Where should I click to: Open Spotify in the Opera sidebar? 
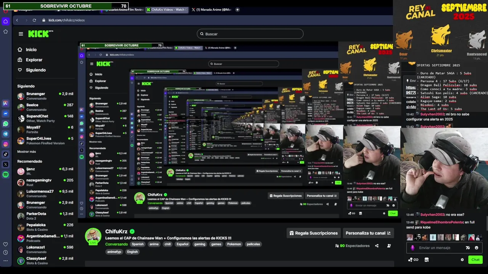pyautogui.click(x=5, y=175)
